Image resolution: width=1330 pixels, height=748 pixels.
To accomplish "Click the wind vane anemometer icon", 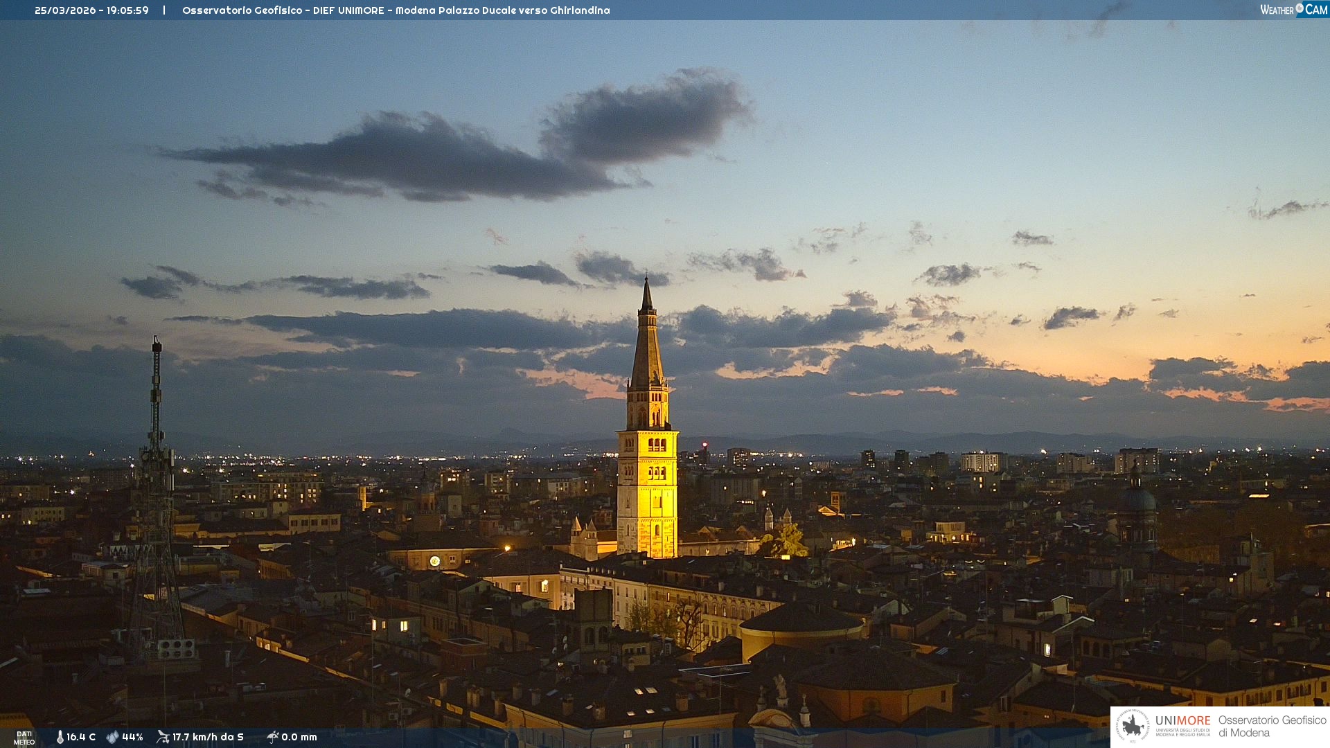I will click(x=163, y=737).
